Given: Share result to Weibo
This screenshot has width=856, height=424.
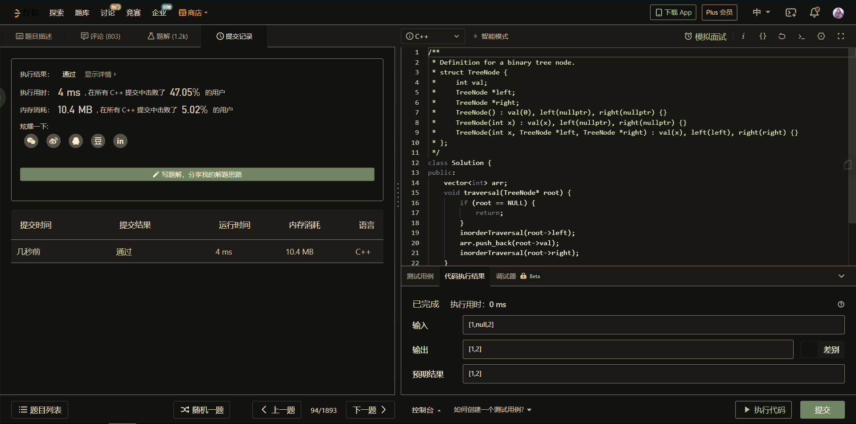Looking at the screenshot, I should pos(53,141).
